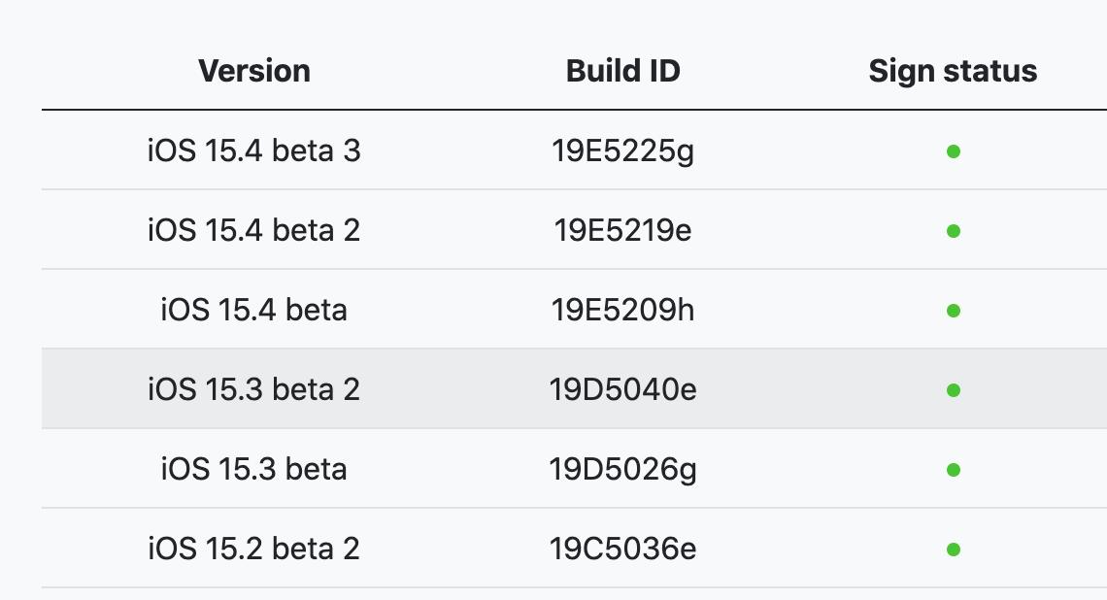Click the Sign status column header
Screen dimensions: 1107x600
coord(953,71)
